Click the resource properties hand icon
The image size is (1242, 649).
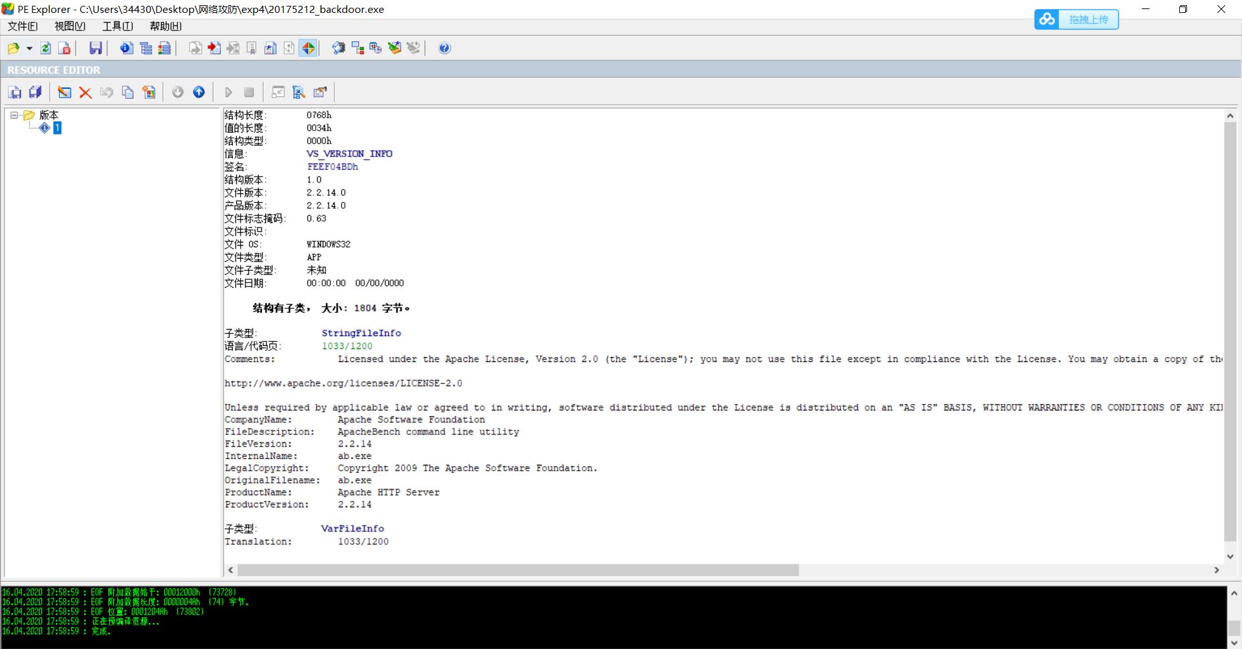pos(320,92)
